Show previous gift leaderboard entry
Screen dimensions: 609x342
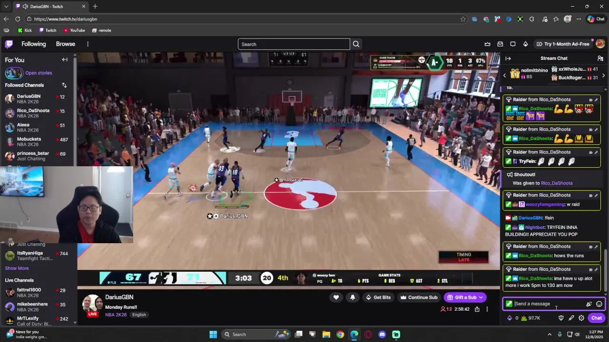(505, 76)
